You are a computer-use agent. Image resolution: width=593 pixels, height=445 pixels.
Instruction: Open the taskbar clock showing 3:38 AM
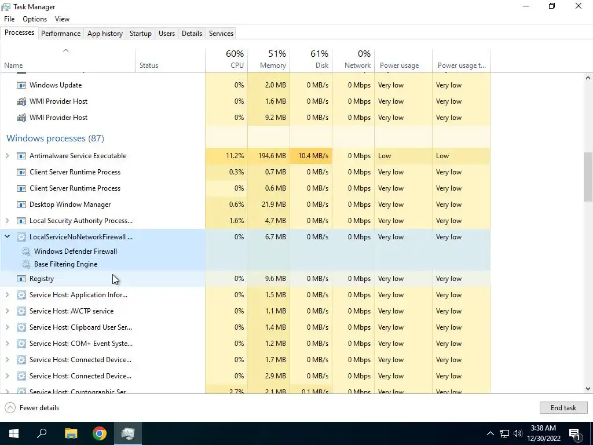click(x=543, y=433)
